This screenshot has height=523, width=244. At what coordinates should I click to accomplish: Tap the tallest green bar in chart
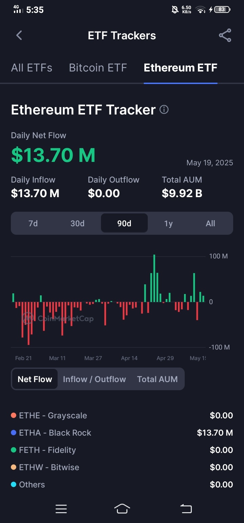pos(154,278)
